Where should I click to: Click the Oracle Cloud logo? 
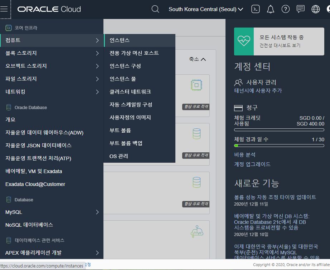[49, 9]
